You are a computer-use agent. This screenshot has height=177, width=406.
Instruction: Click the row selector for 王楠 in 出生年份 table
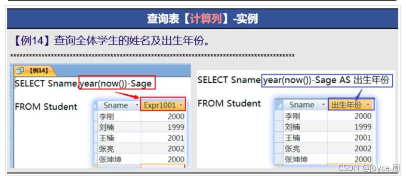(x=279, y=138)
